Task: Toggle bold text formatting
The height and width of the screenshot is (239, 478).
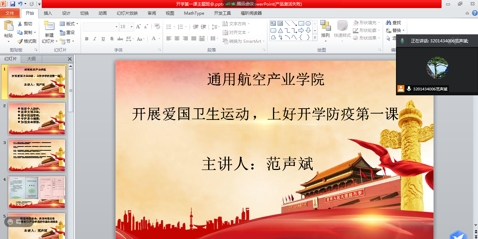Action: (87, 39)
